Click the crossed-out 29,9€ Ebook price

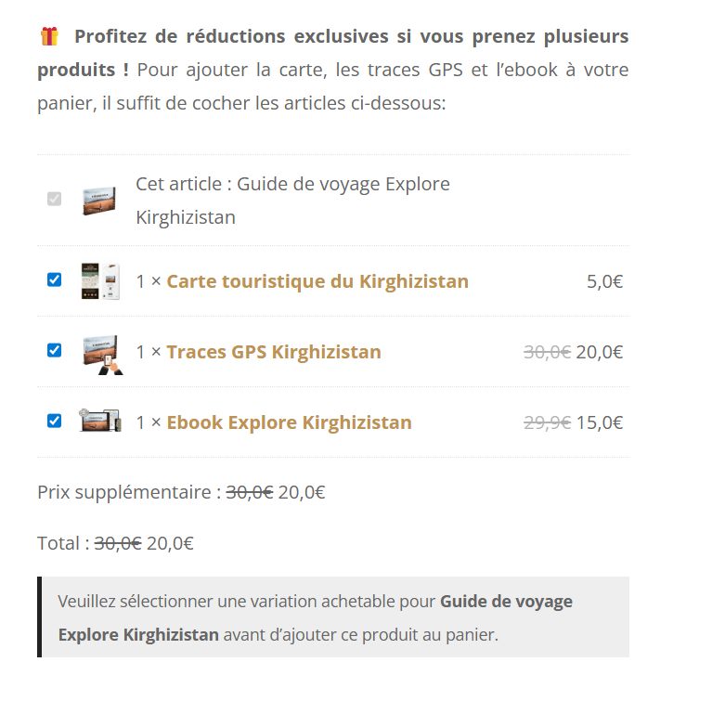547,422
